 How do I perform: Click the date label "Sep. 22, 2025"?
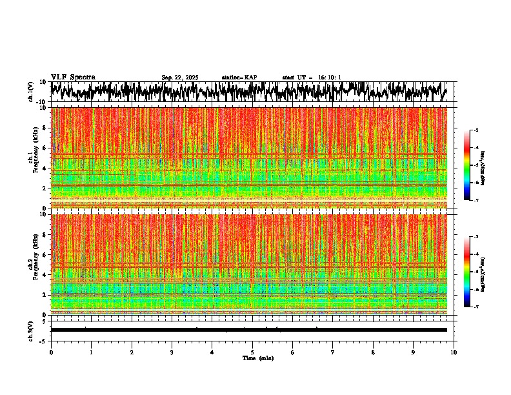180,77
